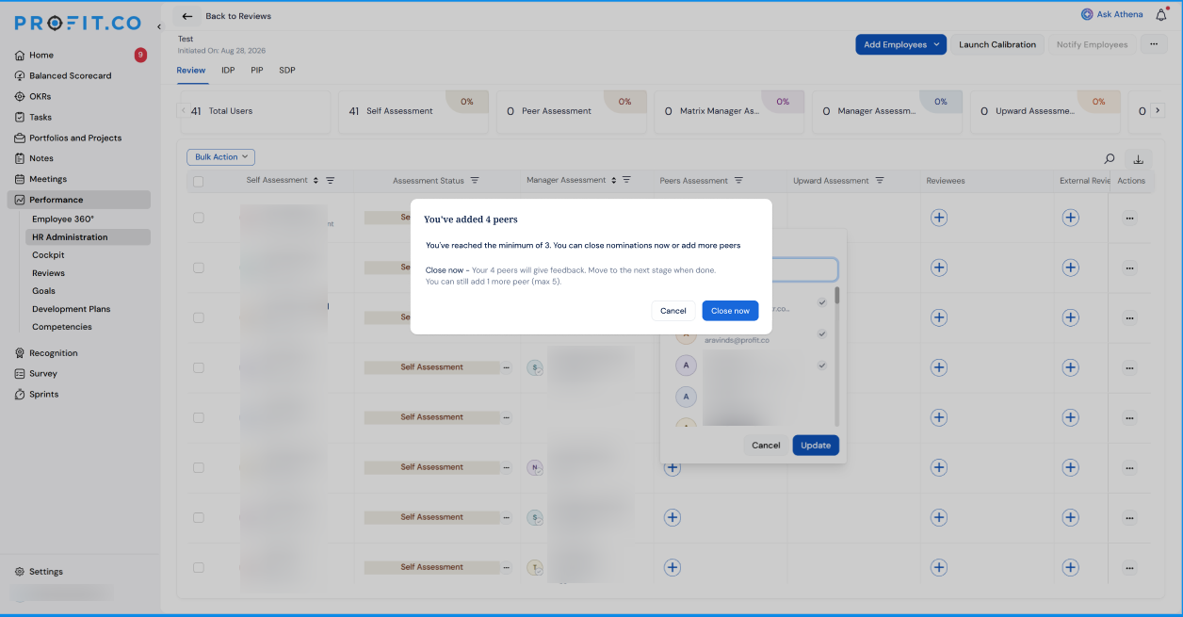Open the Bulk Action dropdown

coord(220,157)
